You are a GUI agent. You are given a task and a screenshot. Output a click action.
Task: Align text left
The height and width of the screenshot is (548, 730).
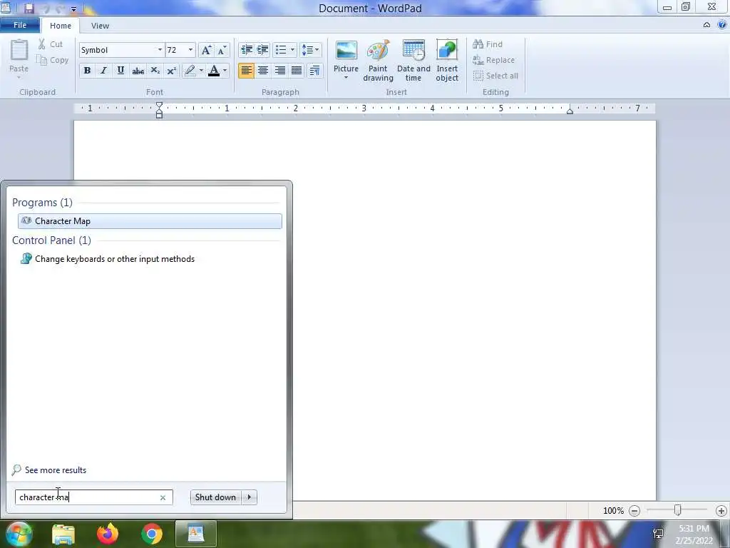coord(246,71)
